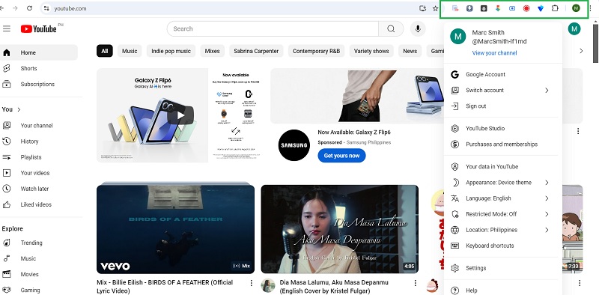Open Help from account menu

pyautogui.click(x=502, y=291)
